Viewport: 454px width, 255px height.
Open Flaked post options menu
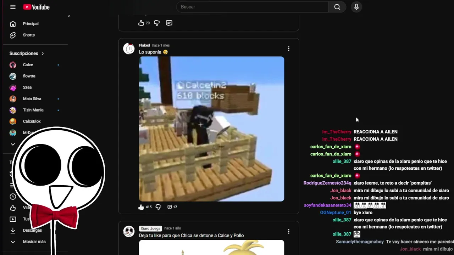[288, 49]
